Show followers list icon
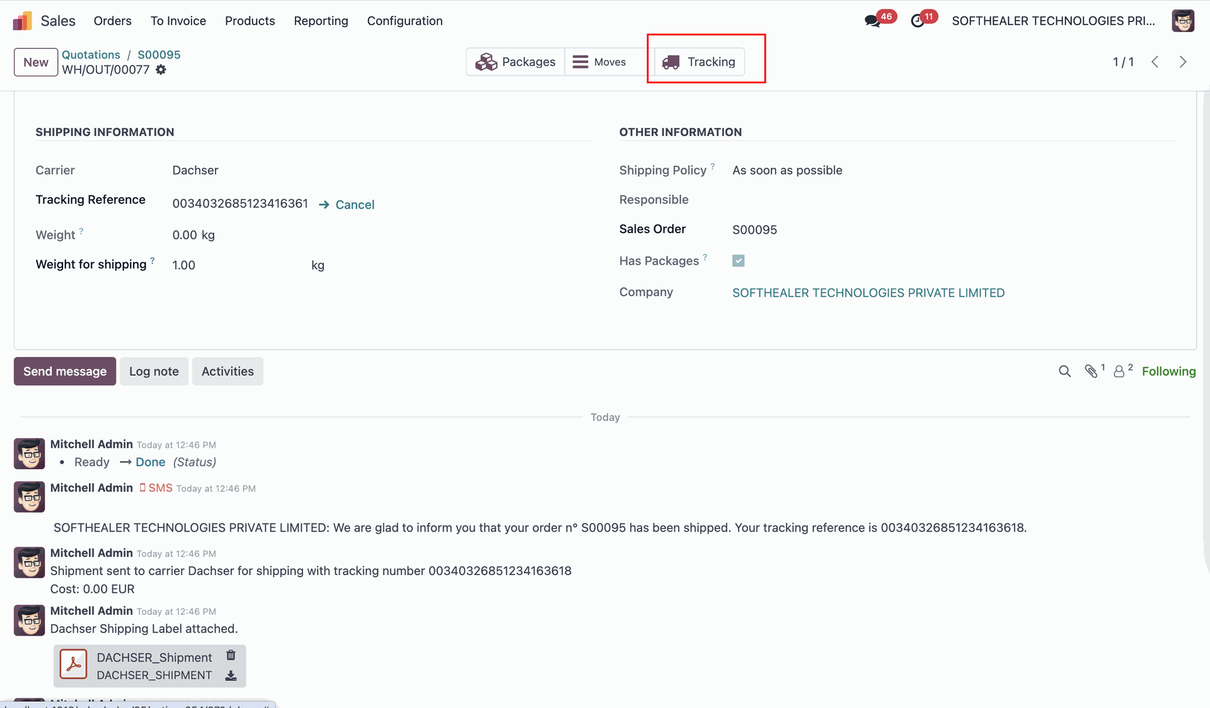Image resolution: width=1210 pixels, height=708 pixels. (1119, 372)
